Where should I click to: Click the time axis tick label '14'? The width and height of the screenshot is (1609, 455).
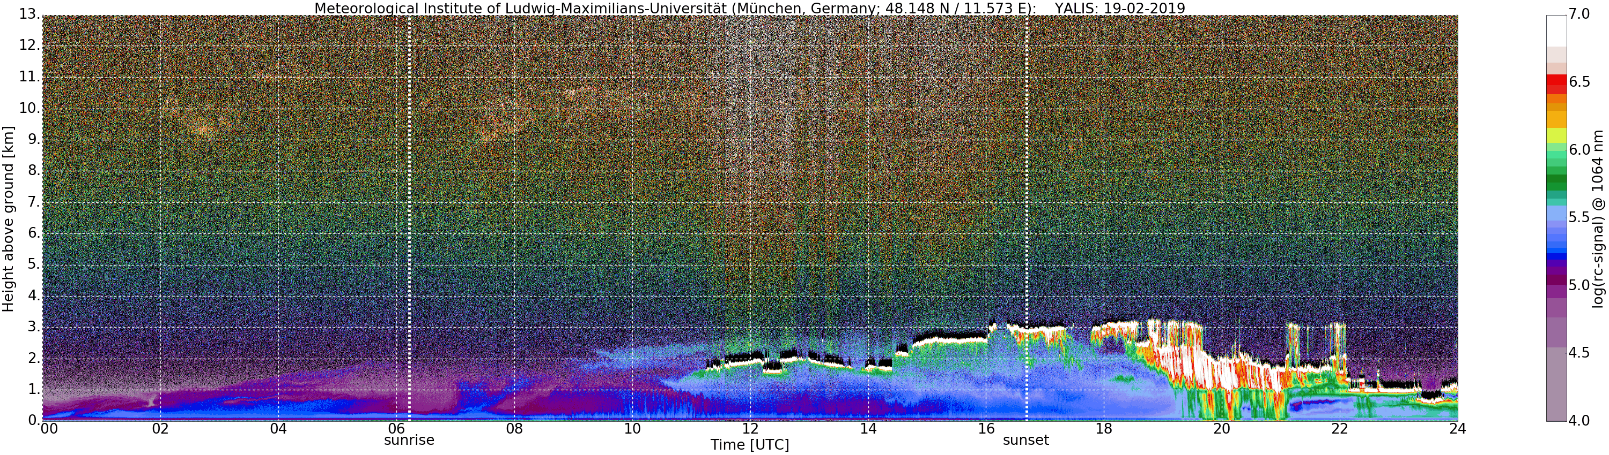[868, 429]
